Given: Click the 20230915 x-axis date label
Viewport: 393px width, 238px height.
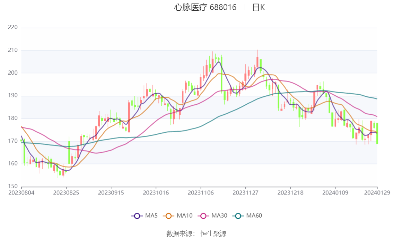Looking at the screenshot, I should click(x=111, y=192).
